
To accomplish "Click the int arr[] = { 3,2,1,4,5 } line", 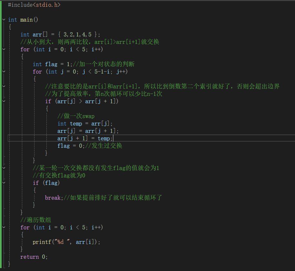I will (x=60, y=35).
